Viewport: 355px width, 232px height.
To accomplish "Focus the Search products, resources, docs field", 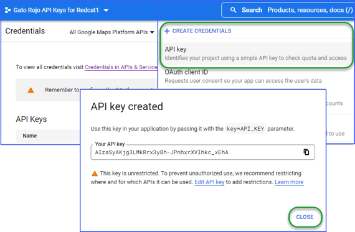I will click(x=288, y=10).
